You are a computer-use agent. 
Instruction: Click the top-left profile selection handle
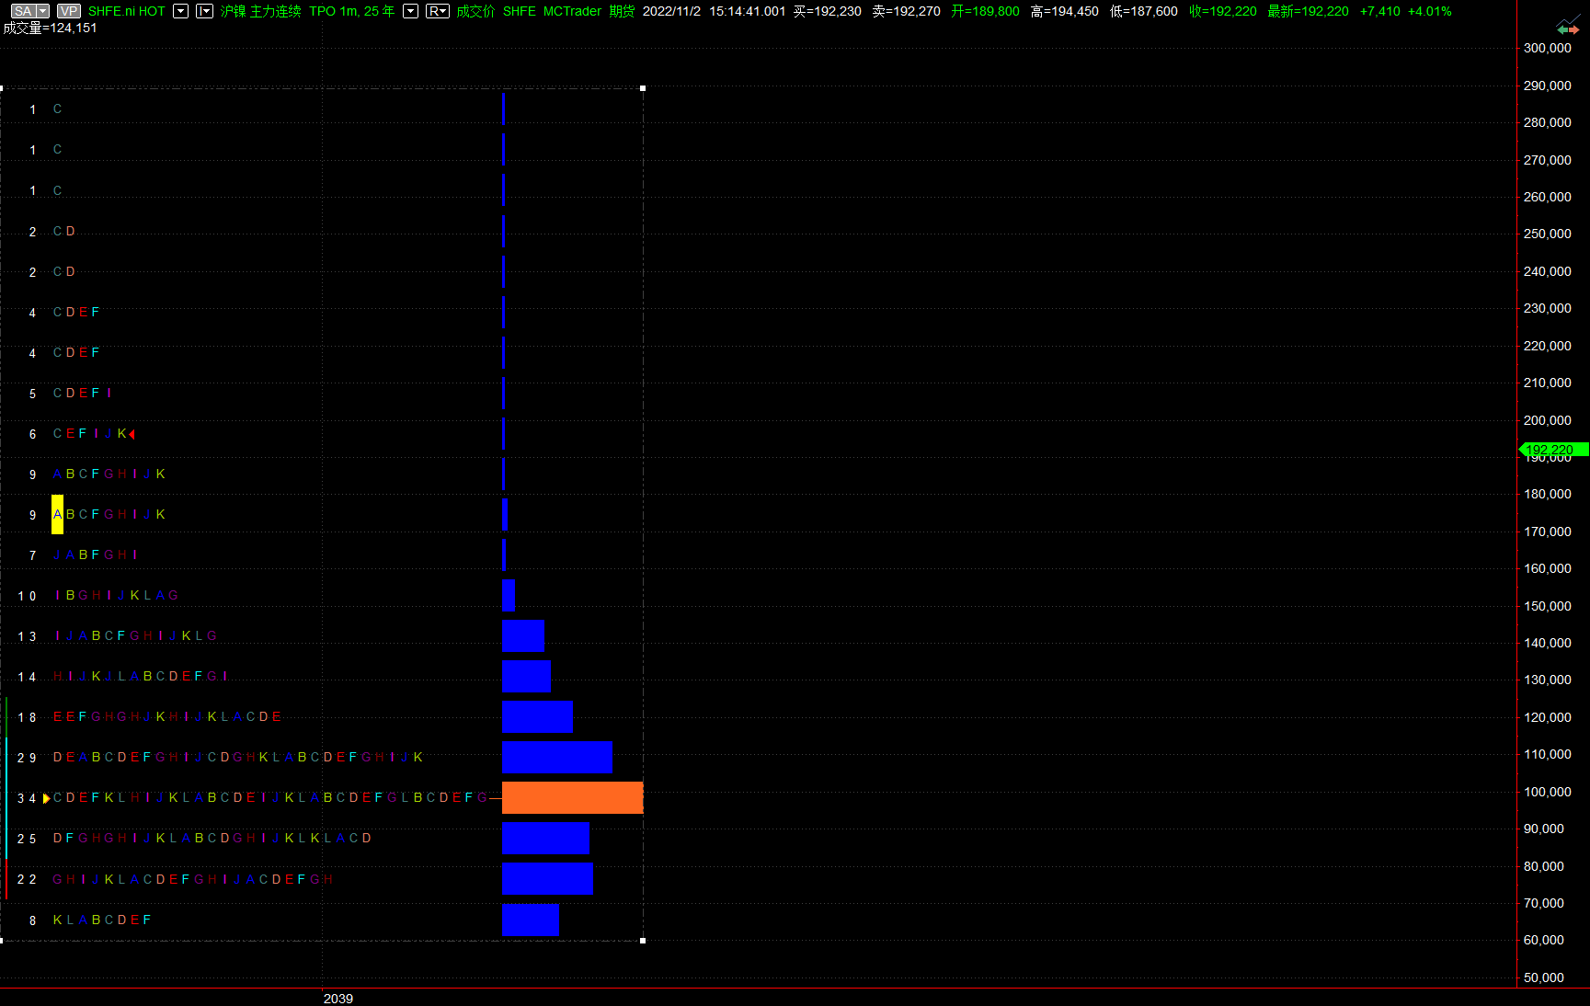tap(2, 88)
